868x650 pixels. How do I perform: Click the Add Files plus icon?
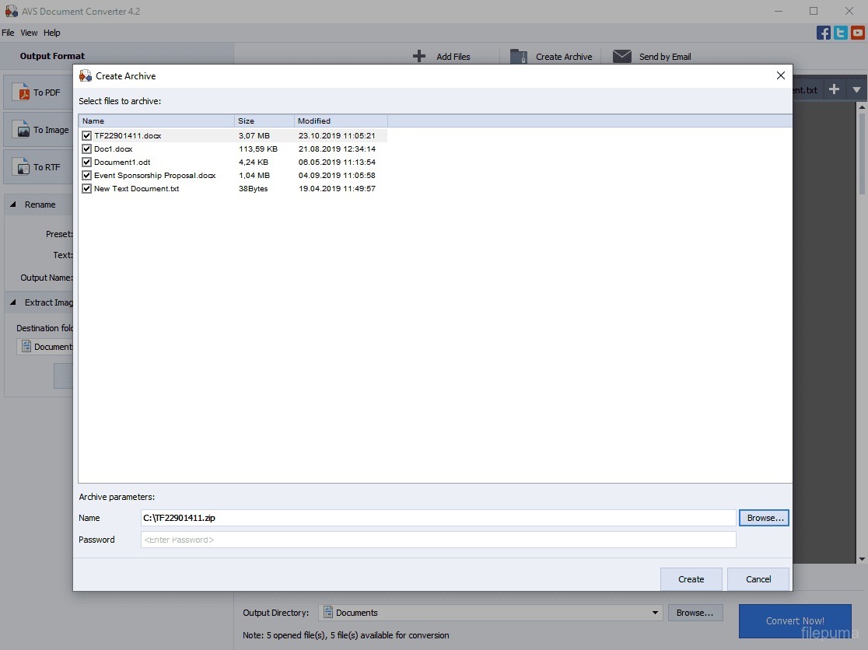click(419, 57)
